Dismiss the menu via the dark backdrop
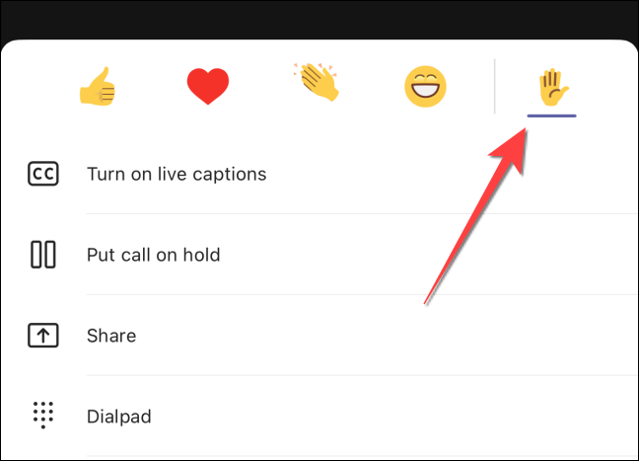The image size is (639, 461). [319, 19]
